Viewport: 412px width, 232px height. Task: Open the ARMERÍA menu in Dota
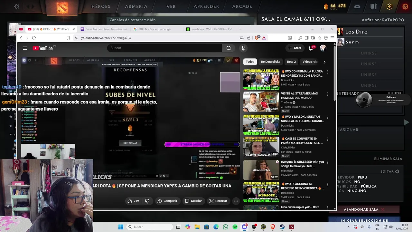pos(136,6)
